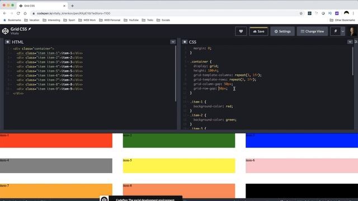Open a new browser tab
Image resolution: width=358 pixels, height=201 pixels.
pos(72,6)
